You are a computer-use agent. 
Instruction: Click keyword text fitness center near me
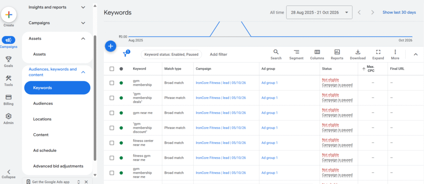click(x=143, y=143)
